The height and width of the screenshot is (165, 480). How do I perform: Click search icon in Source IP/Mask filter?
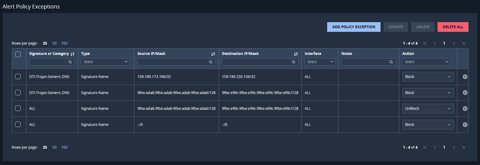click(x=211, y=62)
